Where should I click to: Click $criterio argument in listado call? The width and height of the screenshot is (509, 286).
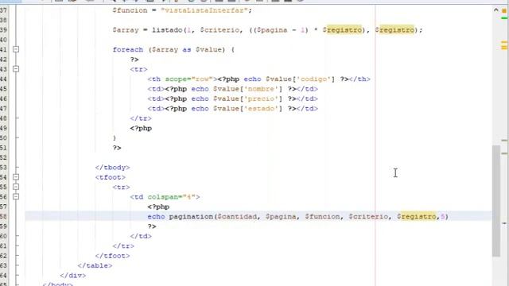(220, 30)
